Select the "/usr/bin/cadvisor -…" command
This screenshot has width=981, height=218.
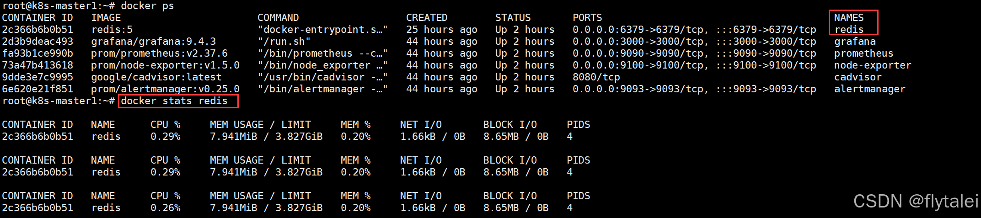point(323,77)
